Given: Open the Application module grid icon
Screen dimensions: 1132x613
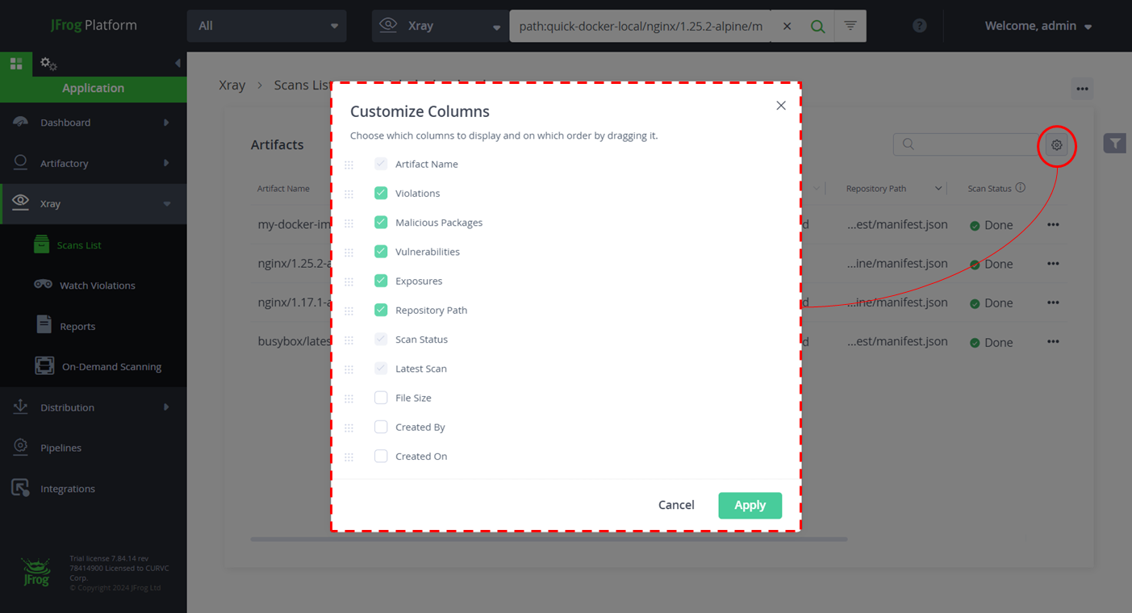Looking at the screenshot, I should point(16,64).
